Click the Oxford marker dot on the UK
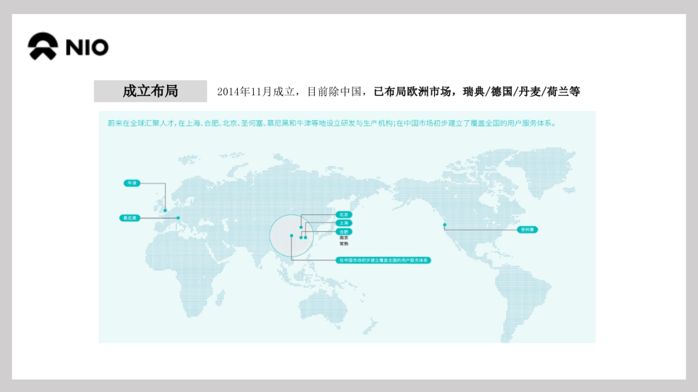This screenshot has width=698, height=392. (x=165, y=211)
